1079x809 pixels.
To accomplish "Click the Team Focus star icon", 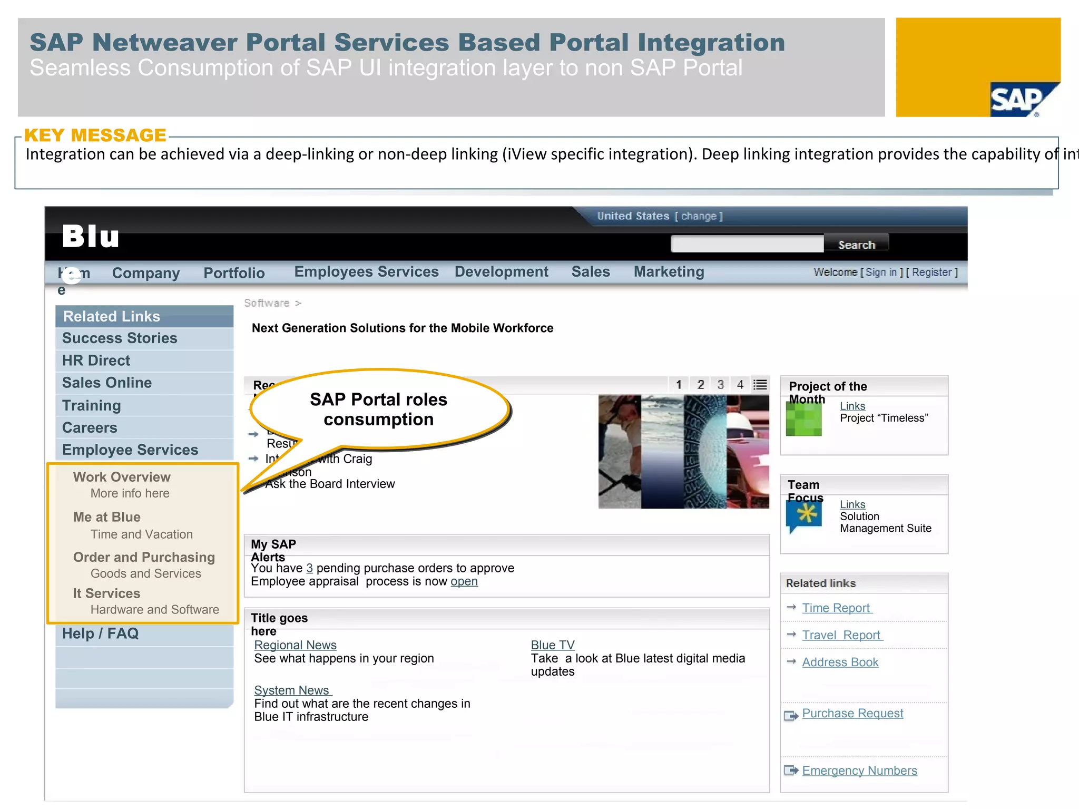I will click(x=803, y=516).
